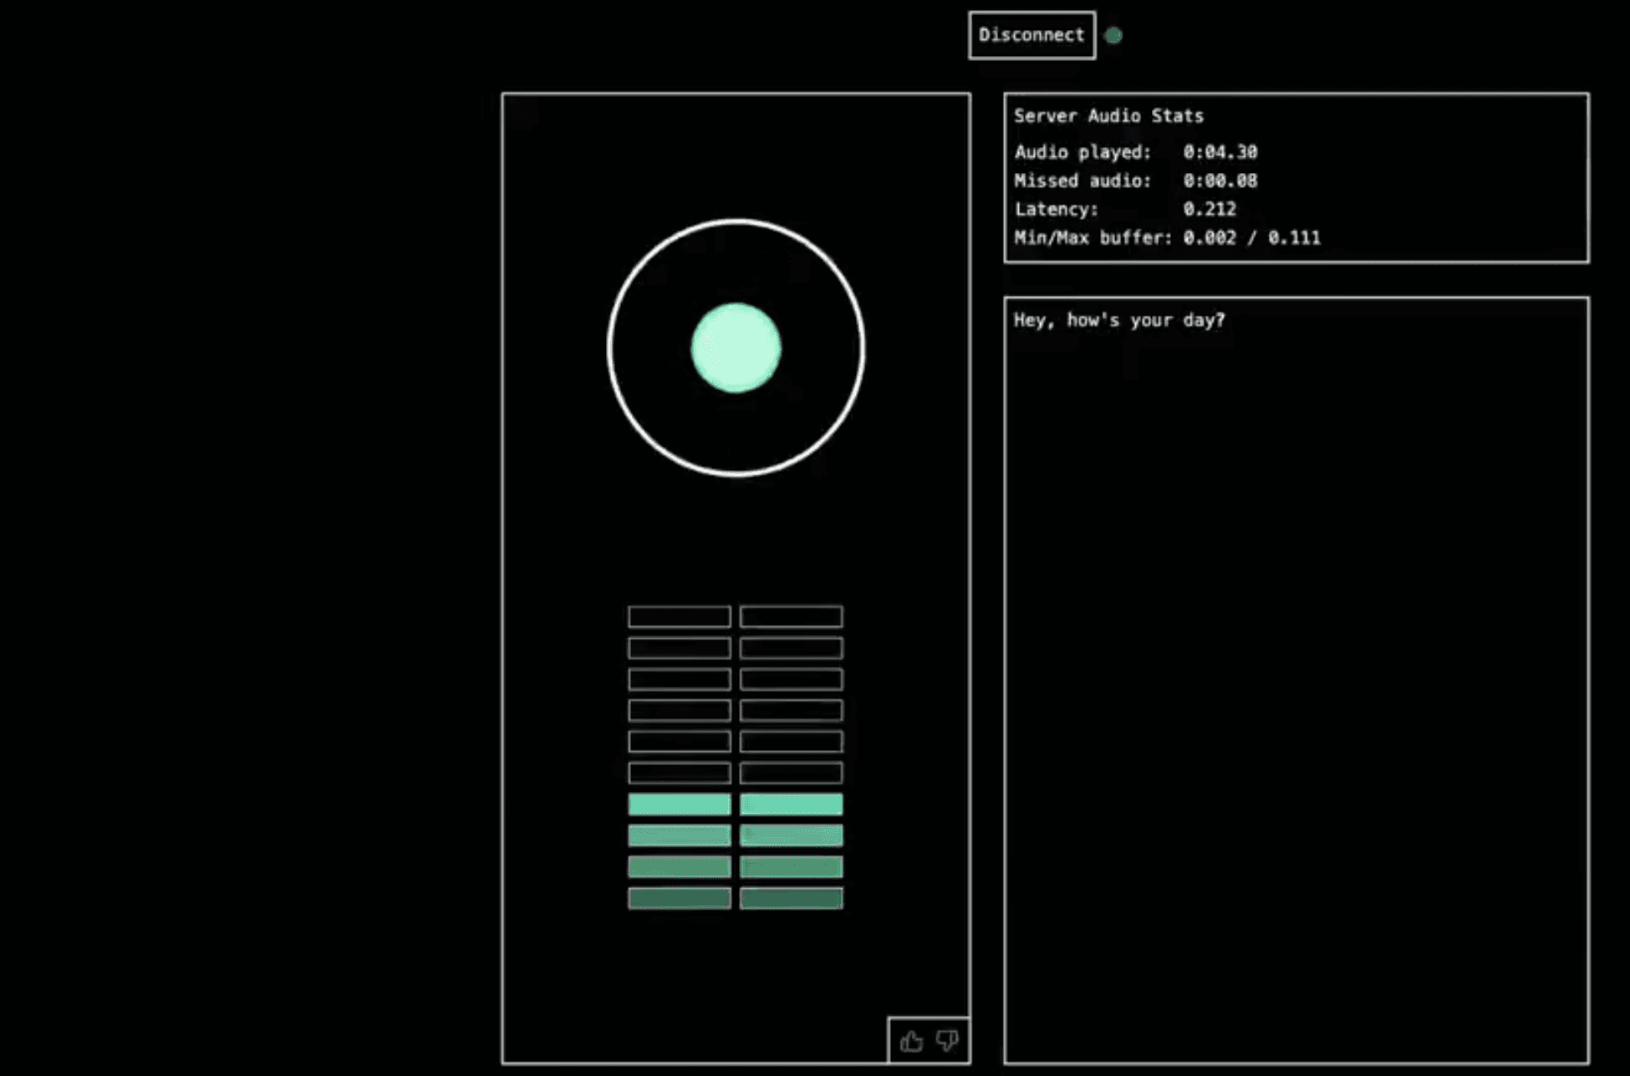Click the thumbs up feedback icon
1630x1076 pixels.
click(911, 1041)
